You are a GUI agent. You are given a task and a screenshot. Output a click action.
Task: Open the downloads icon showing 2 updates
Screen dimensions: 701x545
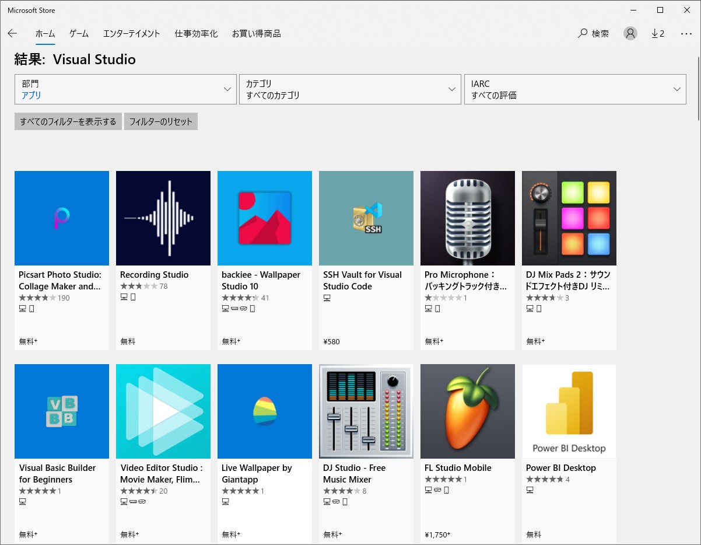[x=658, y=33]
